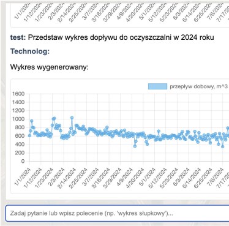Click the 1000 label on the y-axis
Screen dimensions: 229x226
18,119
